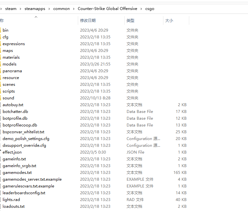The height and width of the screenshot is (211, 248).
Task: Select botprofile.db file
Action: 15,118
